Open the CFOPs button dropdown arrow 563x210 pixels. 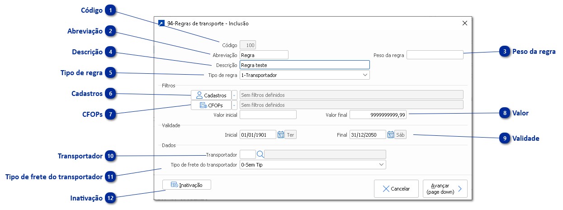[x=234, y=105]
